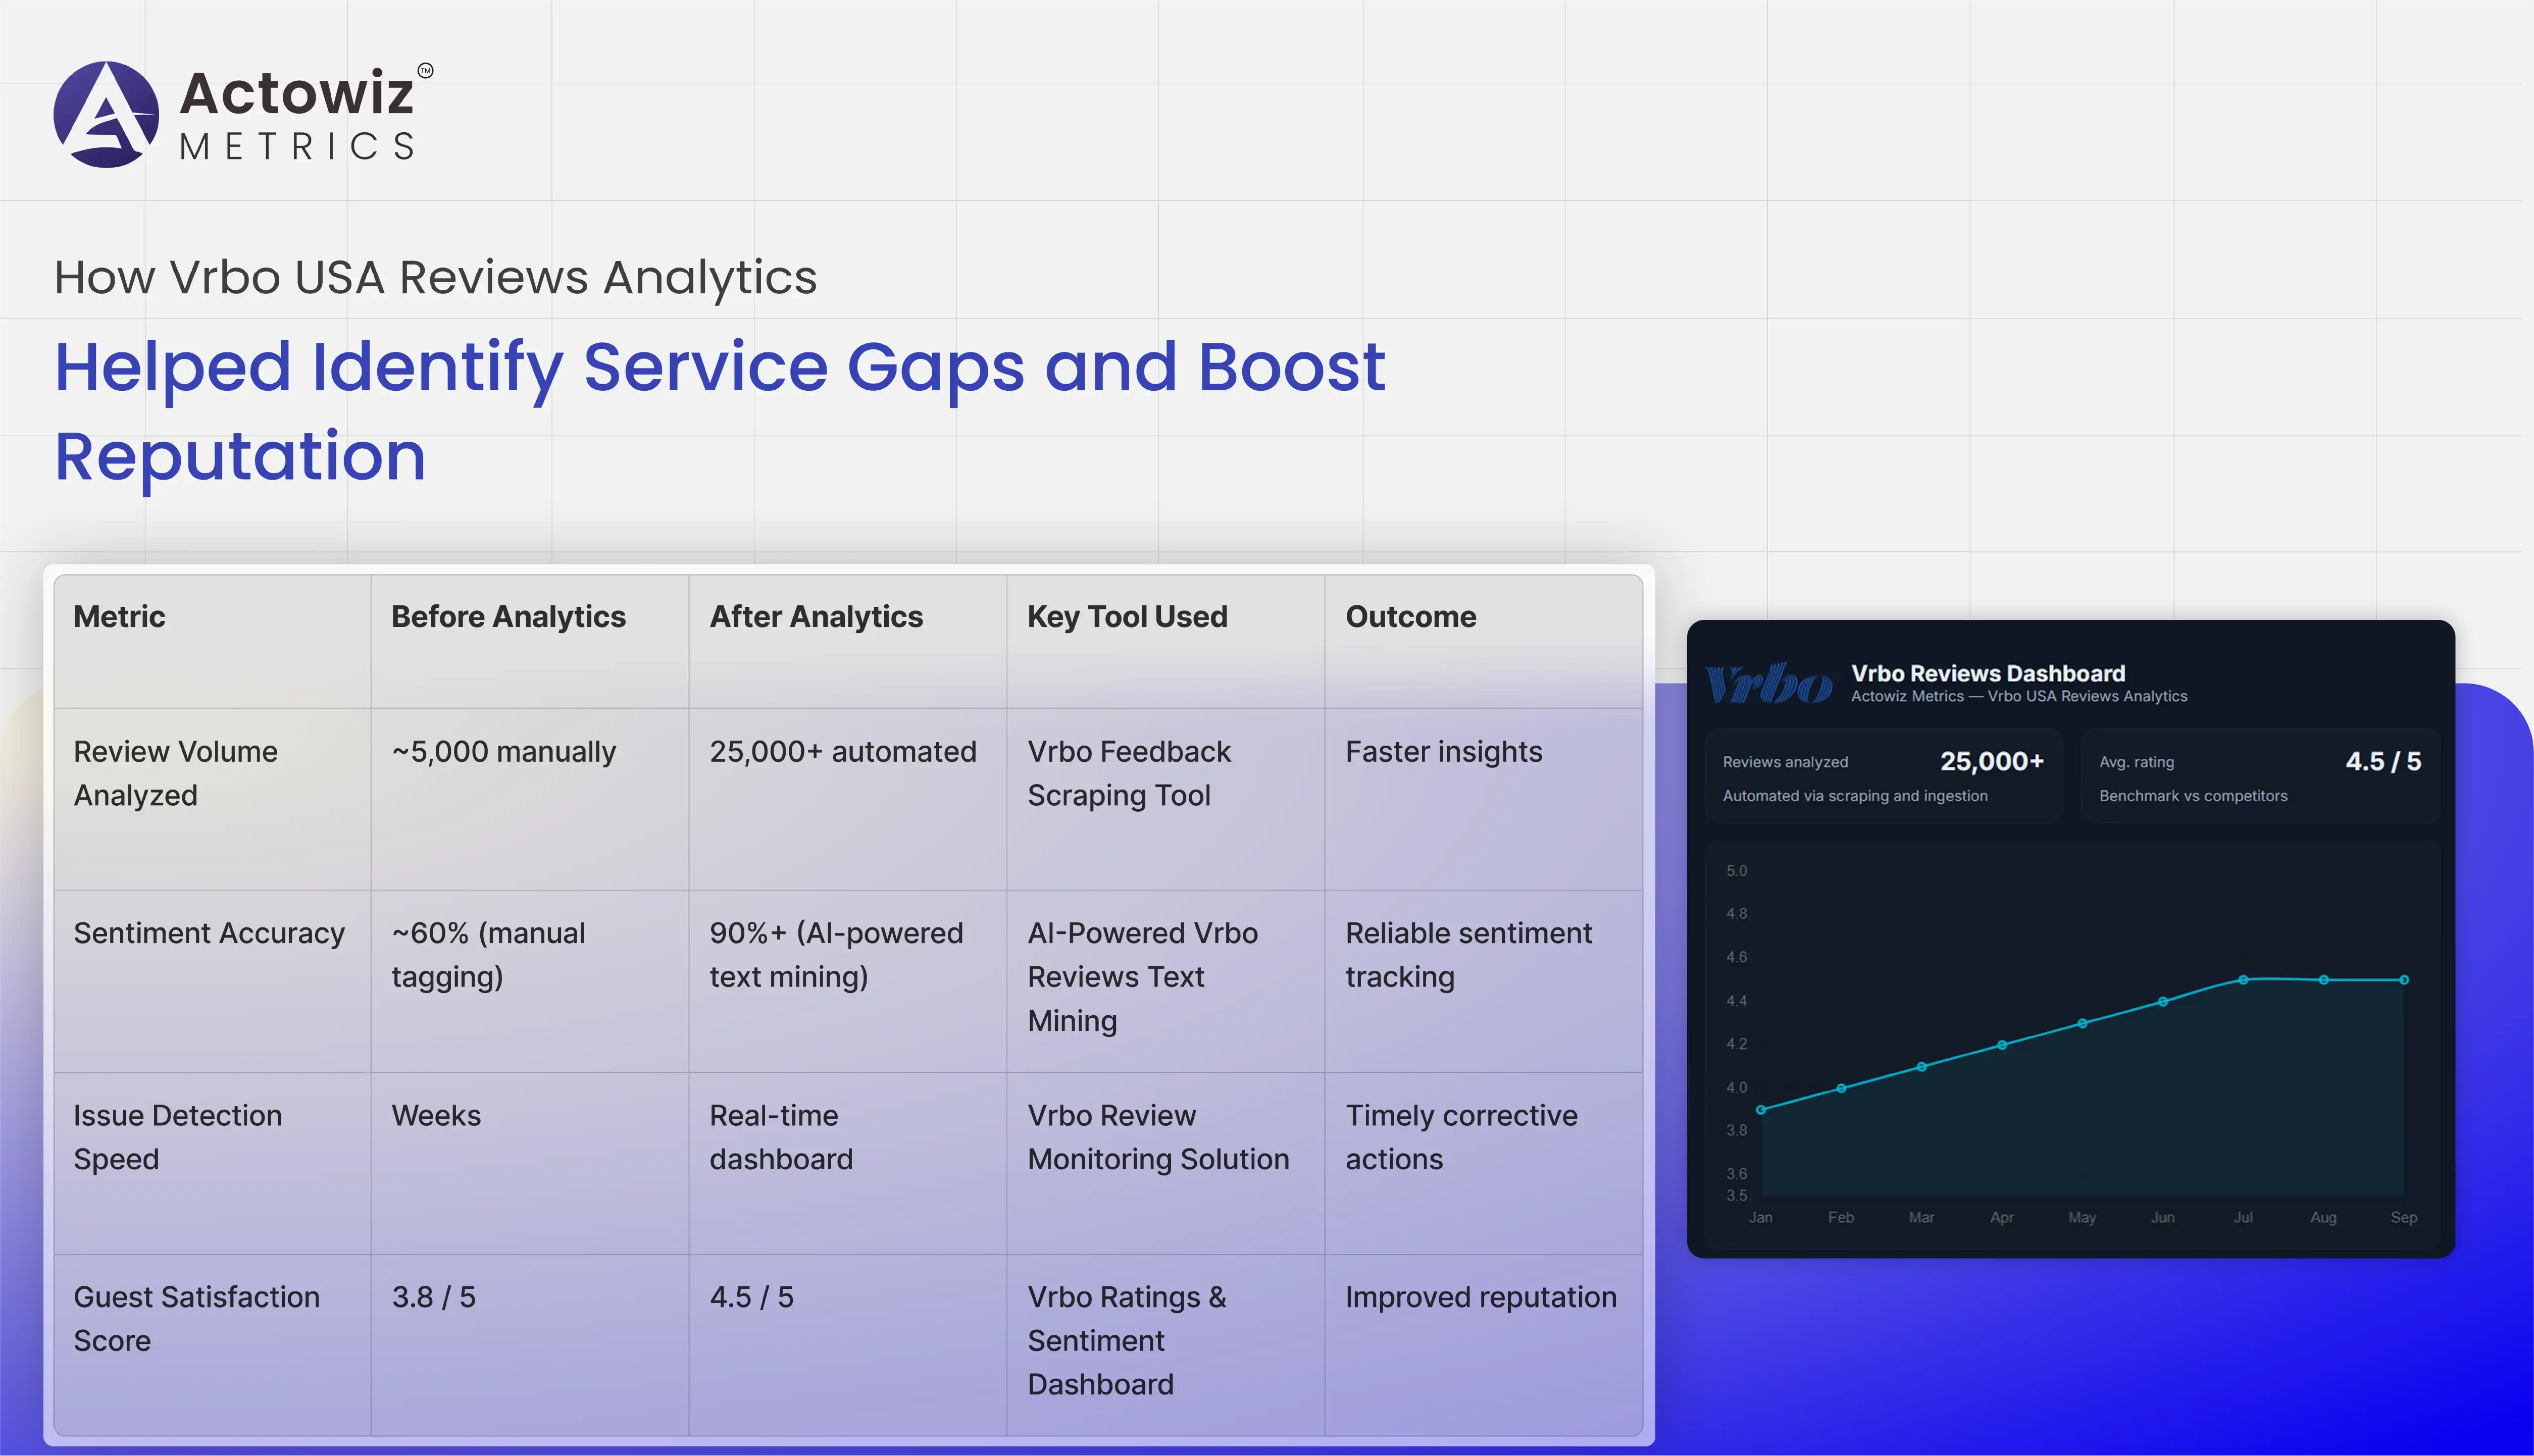The width and height of the screenshot is (2534, 1456).
Task: Click the Before Analytics column header
Action: pyautogui.click(x=508, y=617)
